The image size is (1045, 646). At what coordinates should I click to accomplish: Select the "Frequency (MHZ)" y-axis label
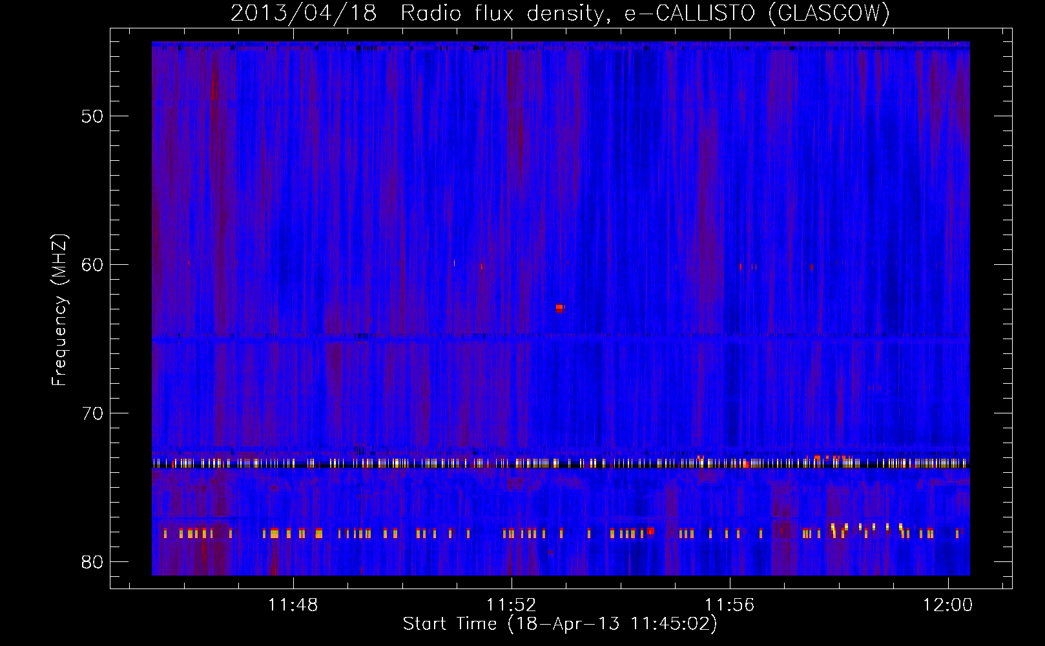[x=59, y=310]
